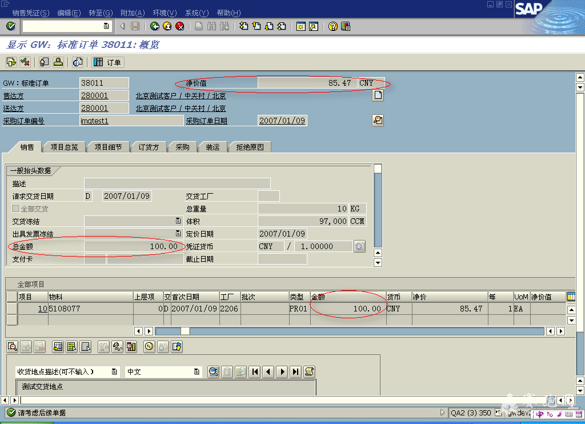Click the Previous Page icon
This screenshot has width=585, height=424.
tap(257, 26)
